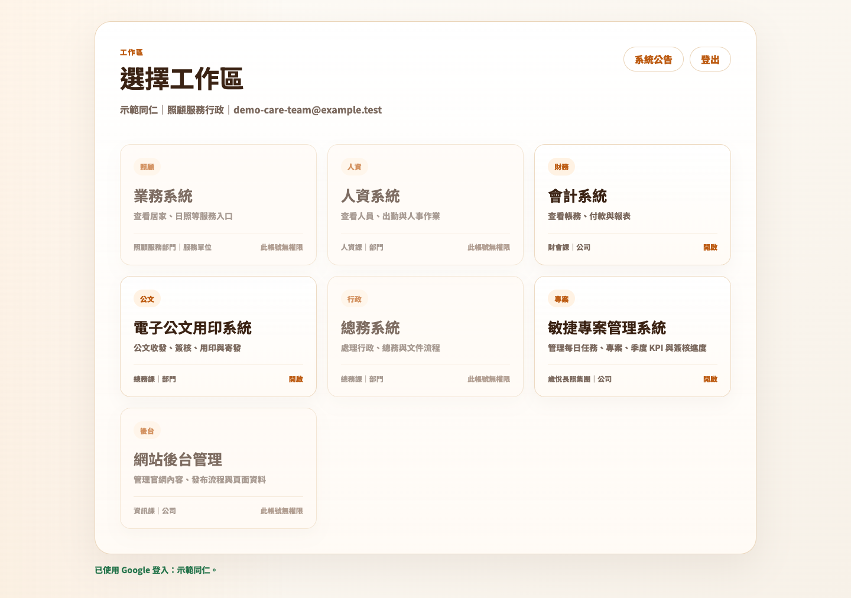
Task: Click the 已使用 Google 登入 status message
Action: pyautogui.click(x=156, y=570)
